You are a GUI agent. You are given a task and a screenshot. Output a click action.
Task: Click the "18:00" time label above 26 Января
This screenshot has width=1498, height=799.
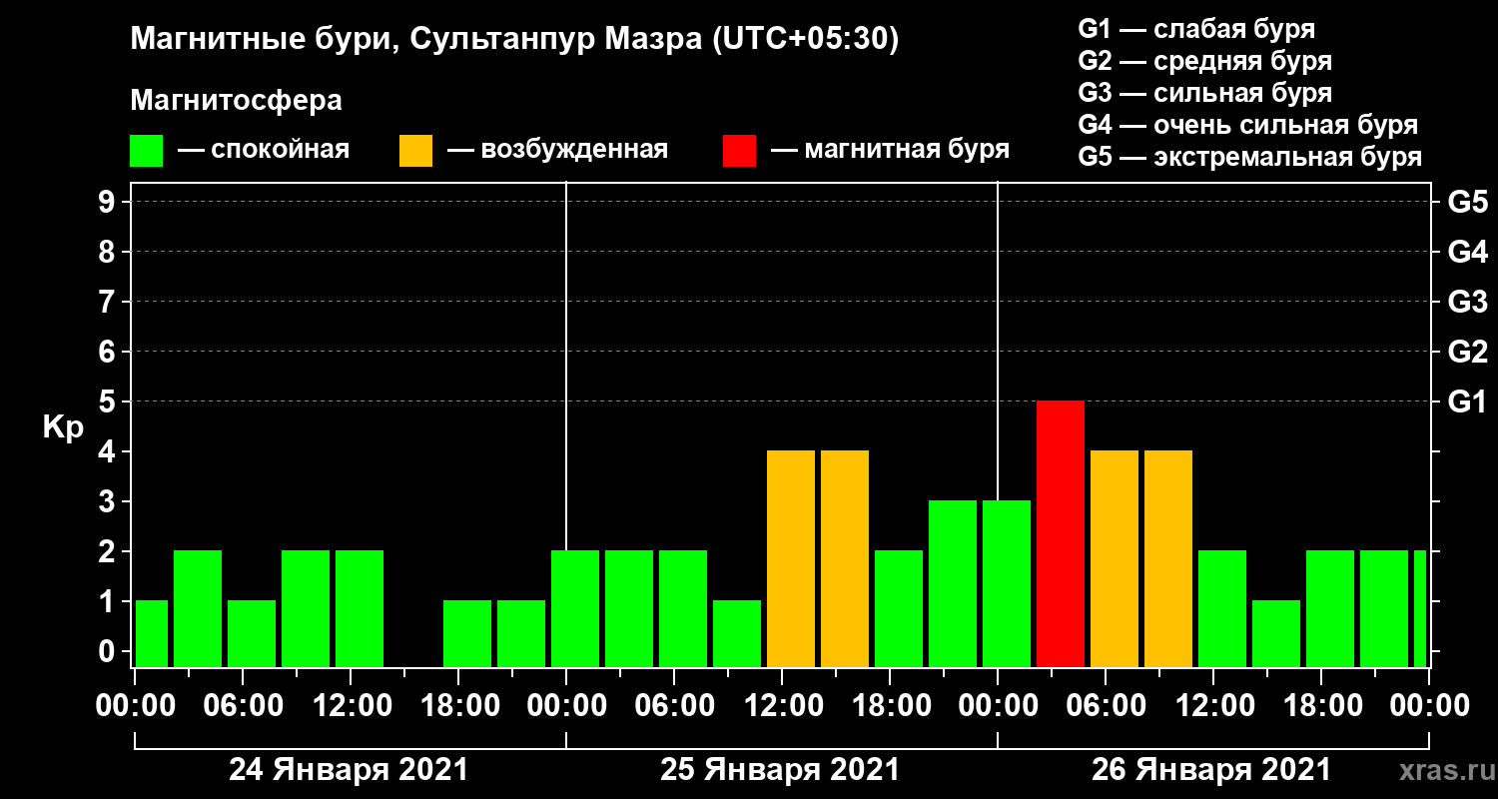coord(1321,706)
